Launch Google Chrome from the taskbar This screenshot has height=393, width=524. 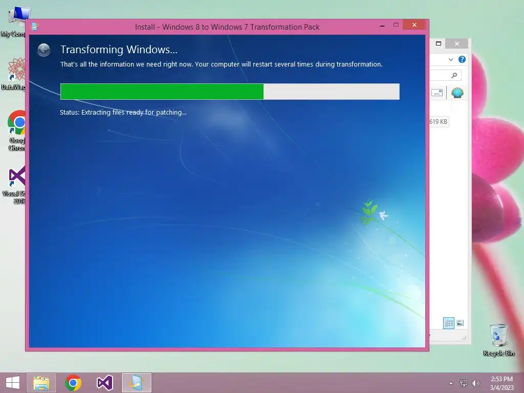click(x=73, y=383)
